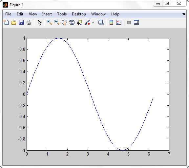Close the Figure 1 window
The width and height of the screenshot is (189, 168).
tap(179, 3)
